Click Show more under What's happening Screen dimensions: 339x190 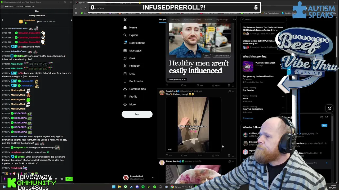pyautogui.click(x=248, y=118)
